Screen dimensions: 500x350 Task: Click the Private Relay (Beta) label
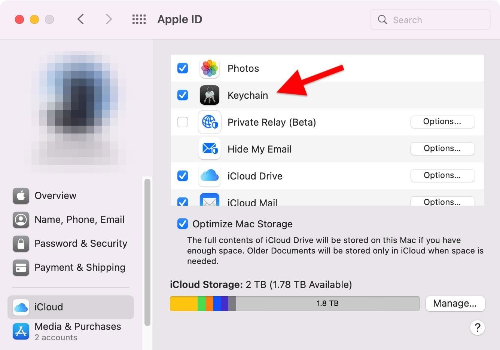click(x=272, y=122)
